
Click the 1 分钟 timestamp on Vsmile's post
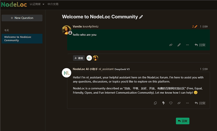tap(204, 26)
